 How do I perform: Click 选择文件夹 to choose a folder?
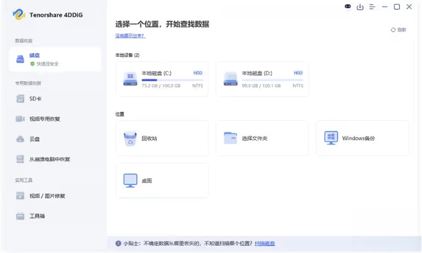pos(262,138)
